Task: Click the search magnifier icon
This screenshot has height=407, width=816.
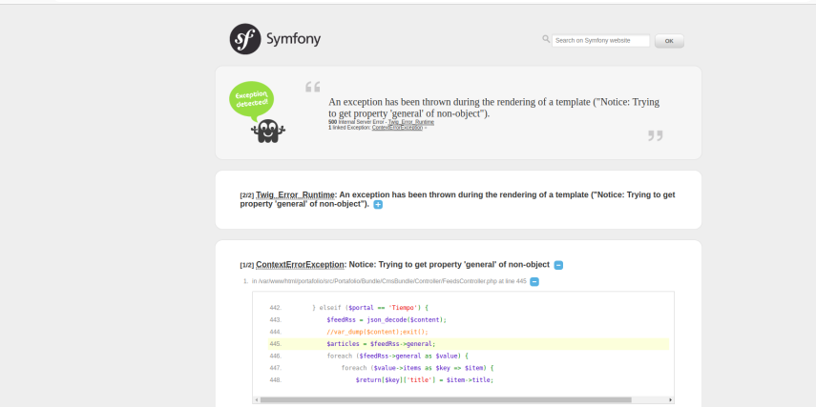Action: pyautogui.click(x=546, y=39)
